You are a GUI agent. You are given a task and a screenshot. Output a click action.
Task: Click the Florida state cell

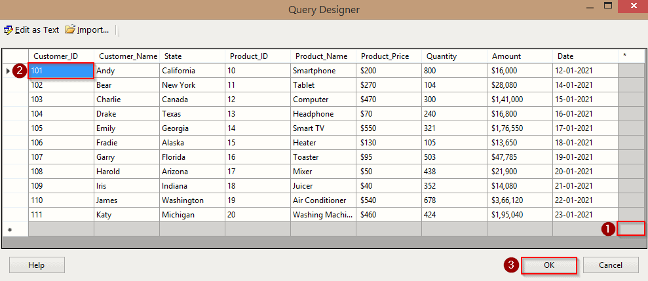(192, 157)
